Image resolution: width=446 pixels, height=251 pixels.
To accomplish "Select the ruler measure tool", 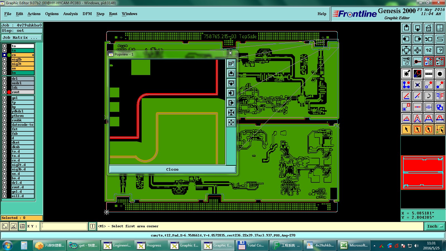I will [x=429, y=74].
